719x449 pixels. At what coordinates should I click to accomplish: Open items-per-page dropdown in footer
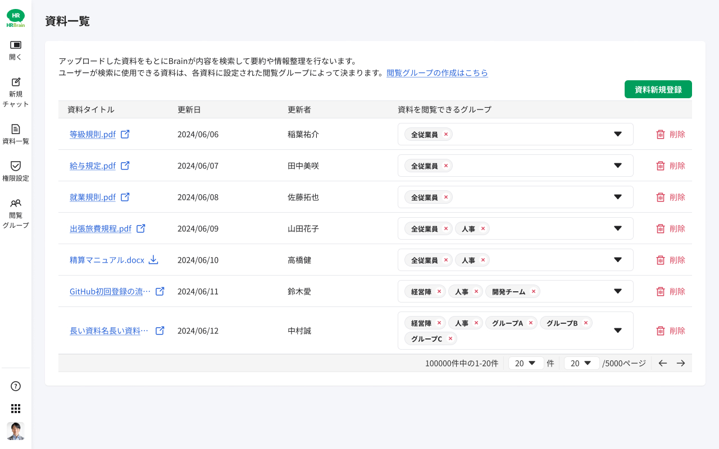pos(526,363)
